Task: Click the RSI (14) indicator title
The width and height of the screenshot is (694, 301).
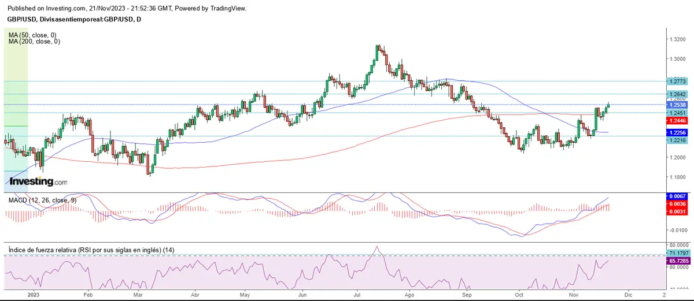Action: click(91, 250)
